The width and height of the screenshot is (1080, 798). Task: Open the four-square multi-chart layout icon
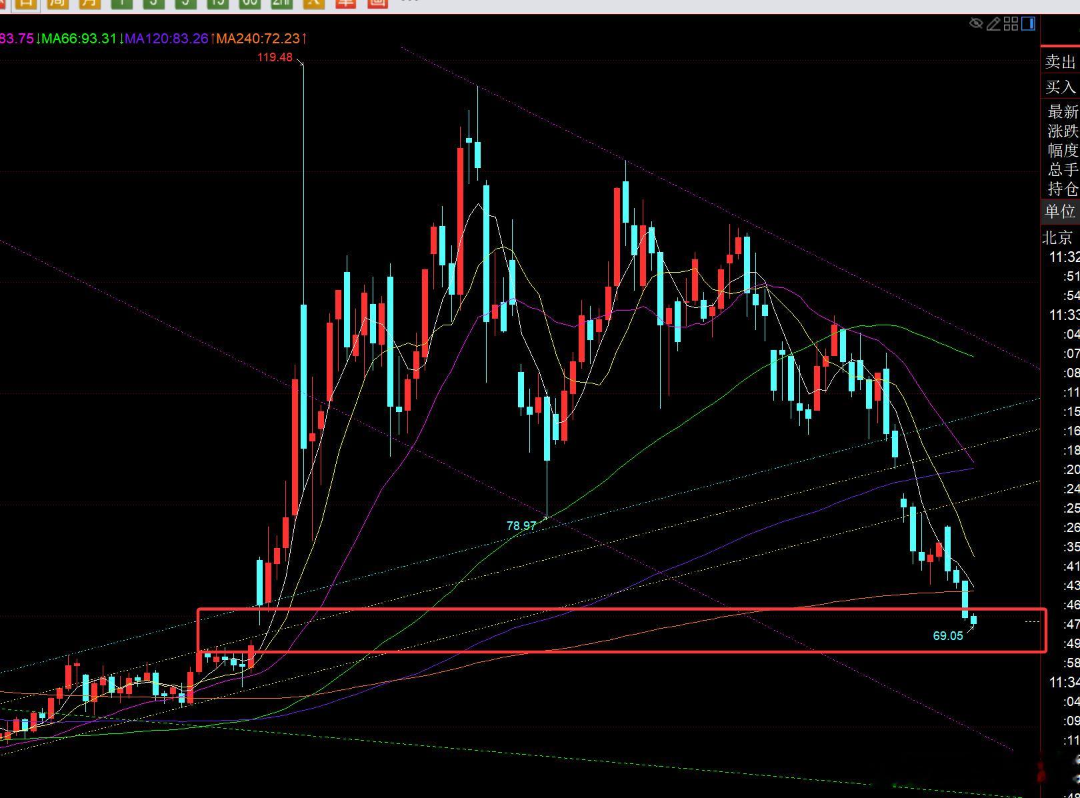[1011, 24]
